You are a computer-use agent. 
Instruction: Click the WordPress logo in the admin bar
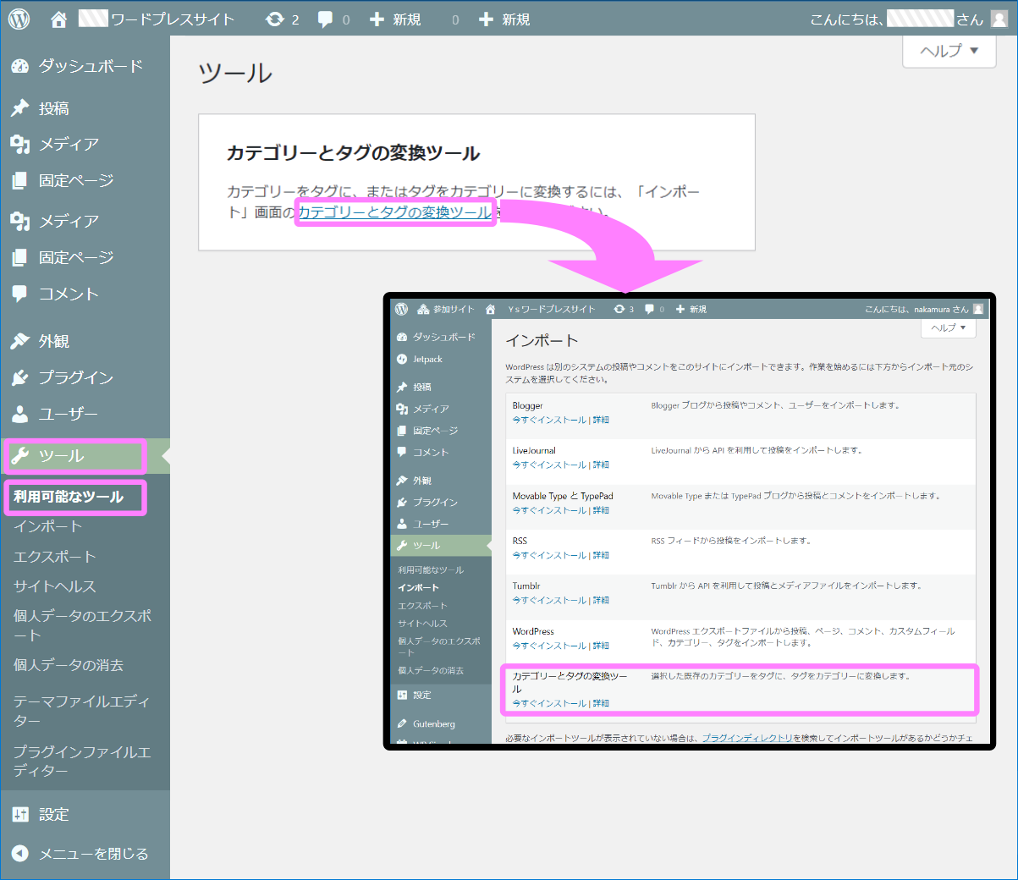18,18
